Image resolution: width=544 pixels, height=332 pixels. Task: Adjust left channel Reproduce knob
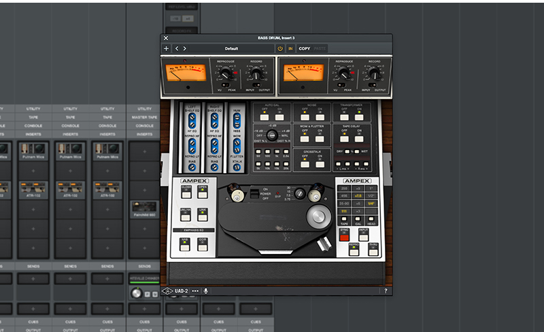[x=226, y=73]
